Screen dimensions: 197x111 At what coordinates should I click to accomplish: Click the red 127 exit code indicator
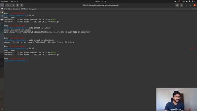coord(193,48)
